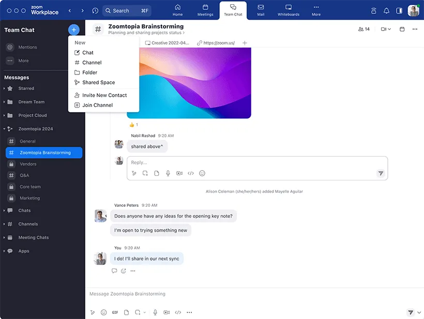
Task: Open GIF picker in message toolbar
Action: click(x=115, y=312)
